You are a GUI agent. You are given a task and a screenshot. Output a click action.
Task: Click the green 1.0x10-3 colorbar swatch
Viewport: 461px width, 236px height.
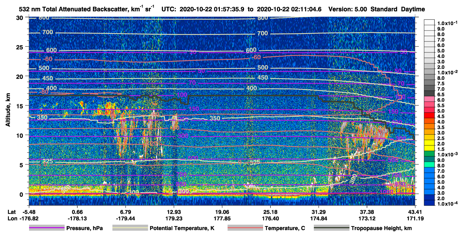tap(429, 155)
